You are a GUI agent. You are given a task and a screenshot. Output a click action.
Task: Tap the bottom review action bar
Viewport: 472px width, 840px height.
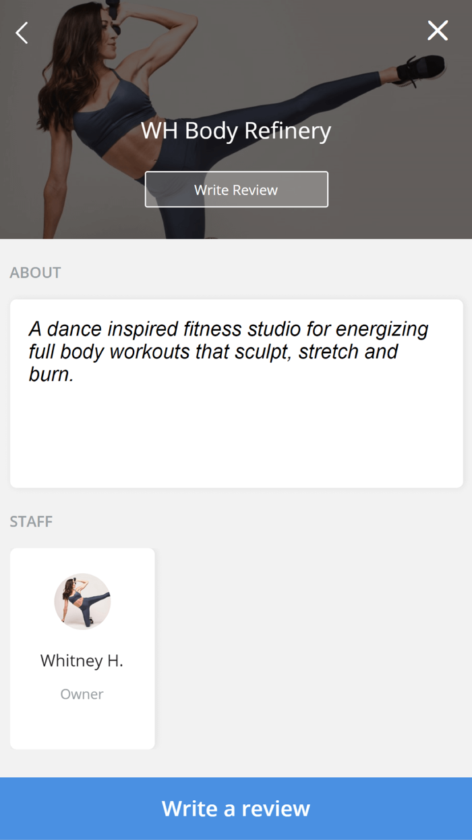coord(236,808)
